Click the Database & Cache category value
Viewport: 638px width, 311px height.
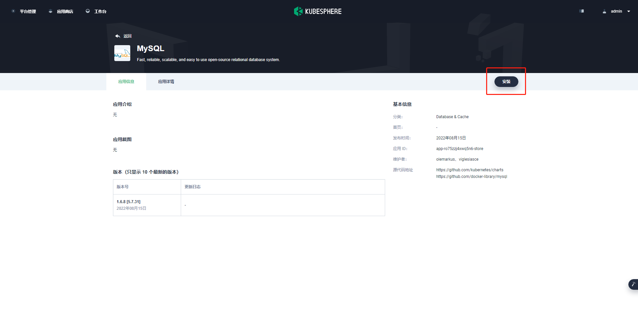pyautogui.click(x=453, y=117)
